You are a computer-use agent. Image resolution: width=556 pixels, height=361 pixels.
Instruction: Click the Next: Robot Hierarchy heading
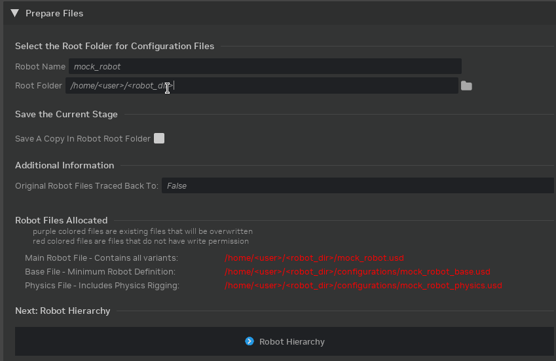[x=62, y=311]
